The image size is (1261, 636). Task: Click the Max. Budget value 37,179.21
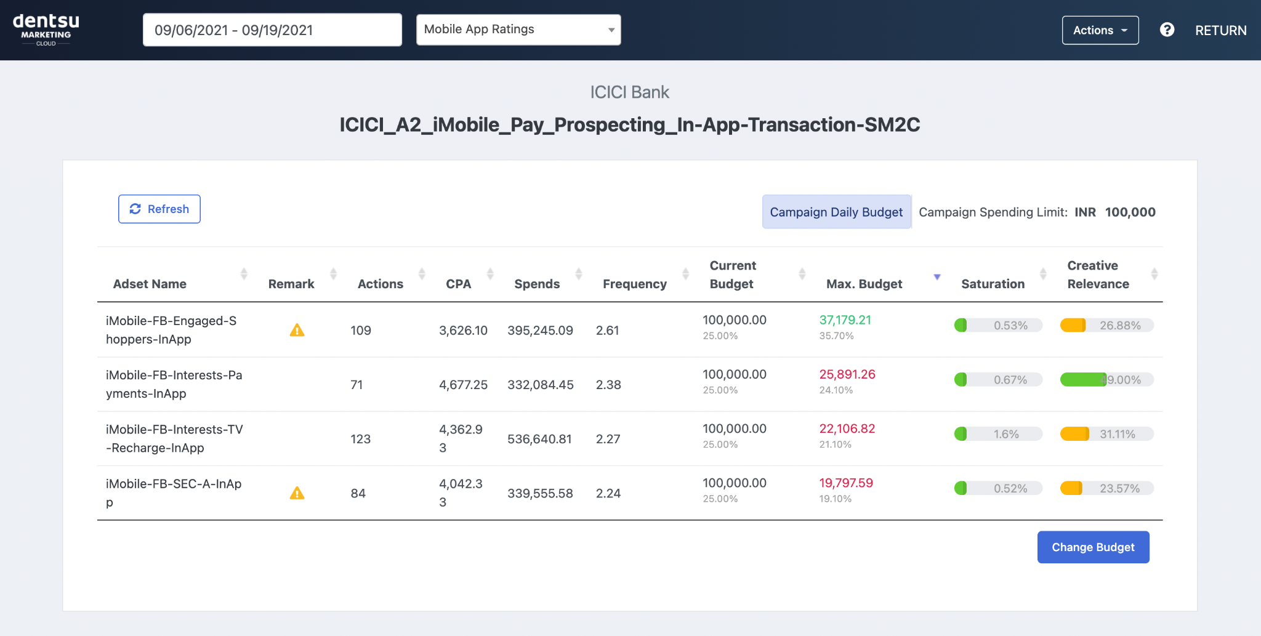[x=845, y=320]
